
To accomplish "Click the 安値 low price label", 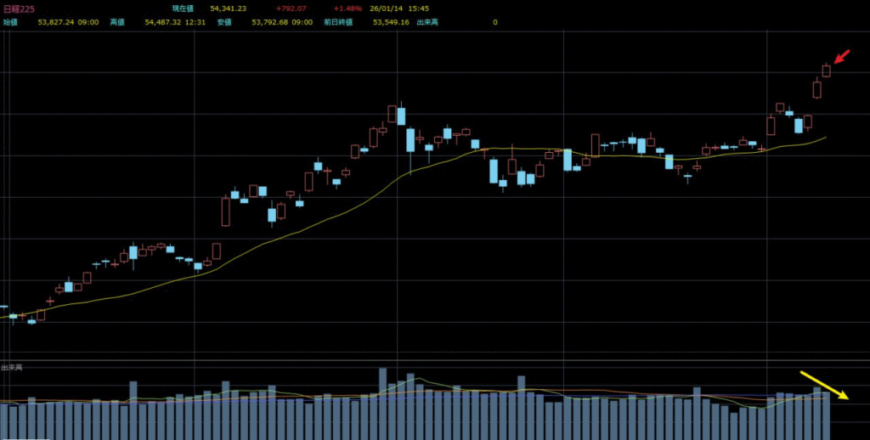I will (x=224, y=21).
